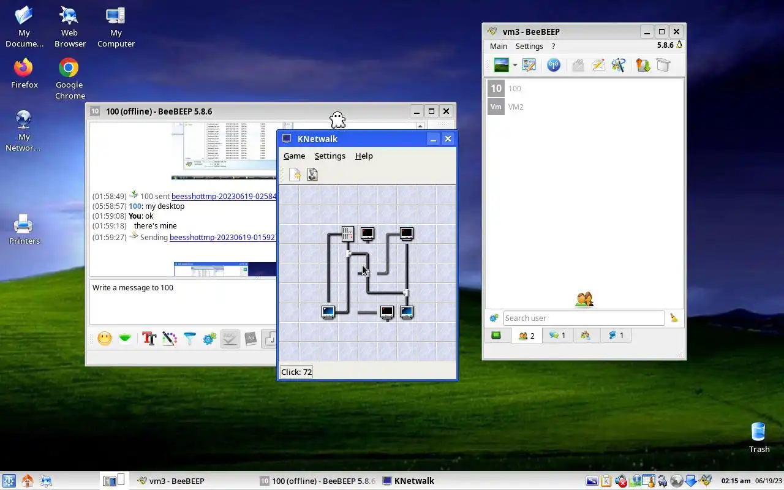
Task: Open the Main menu in BeeBEEP
Action: coord(499,46)
